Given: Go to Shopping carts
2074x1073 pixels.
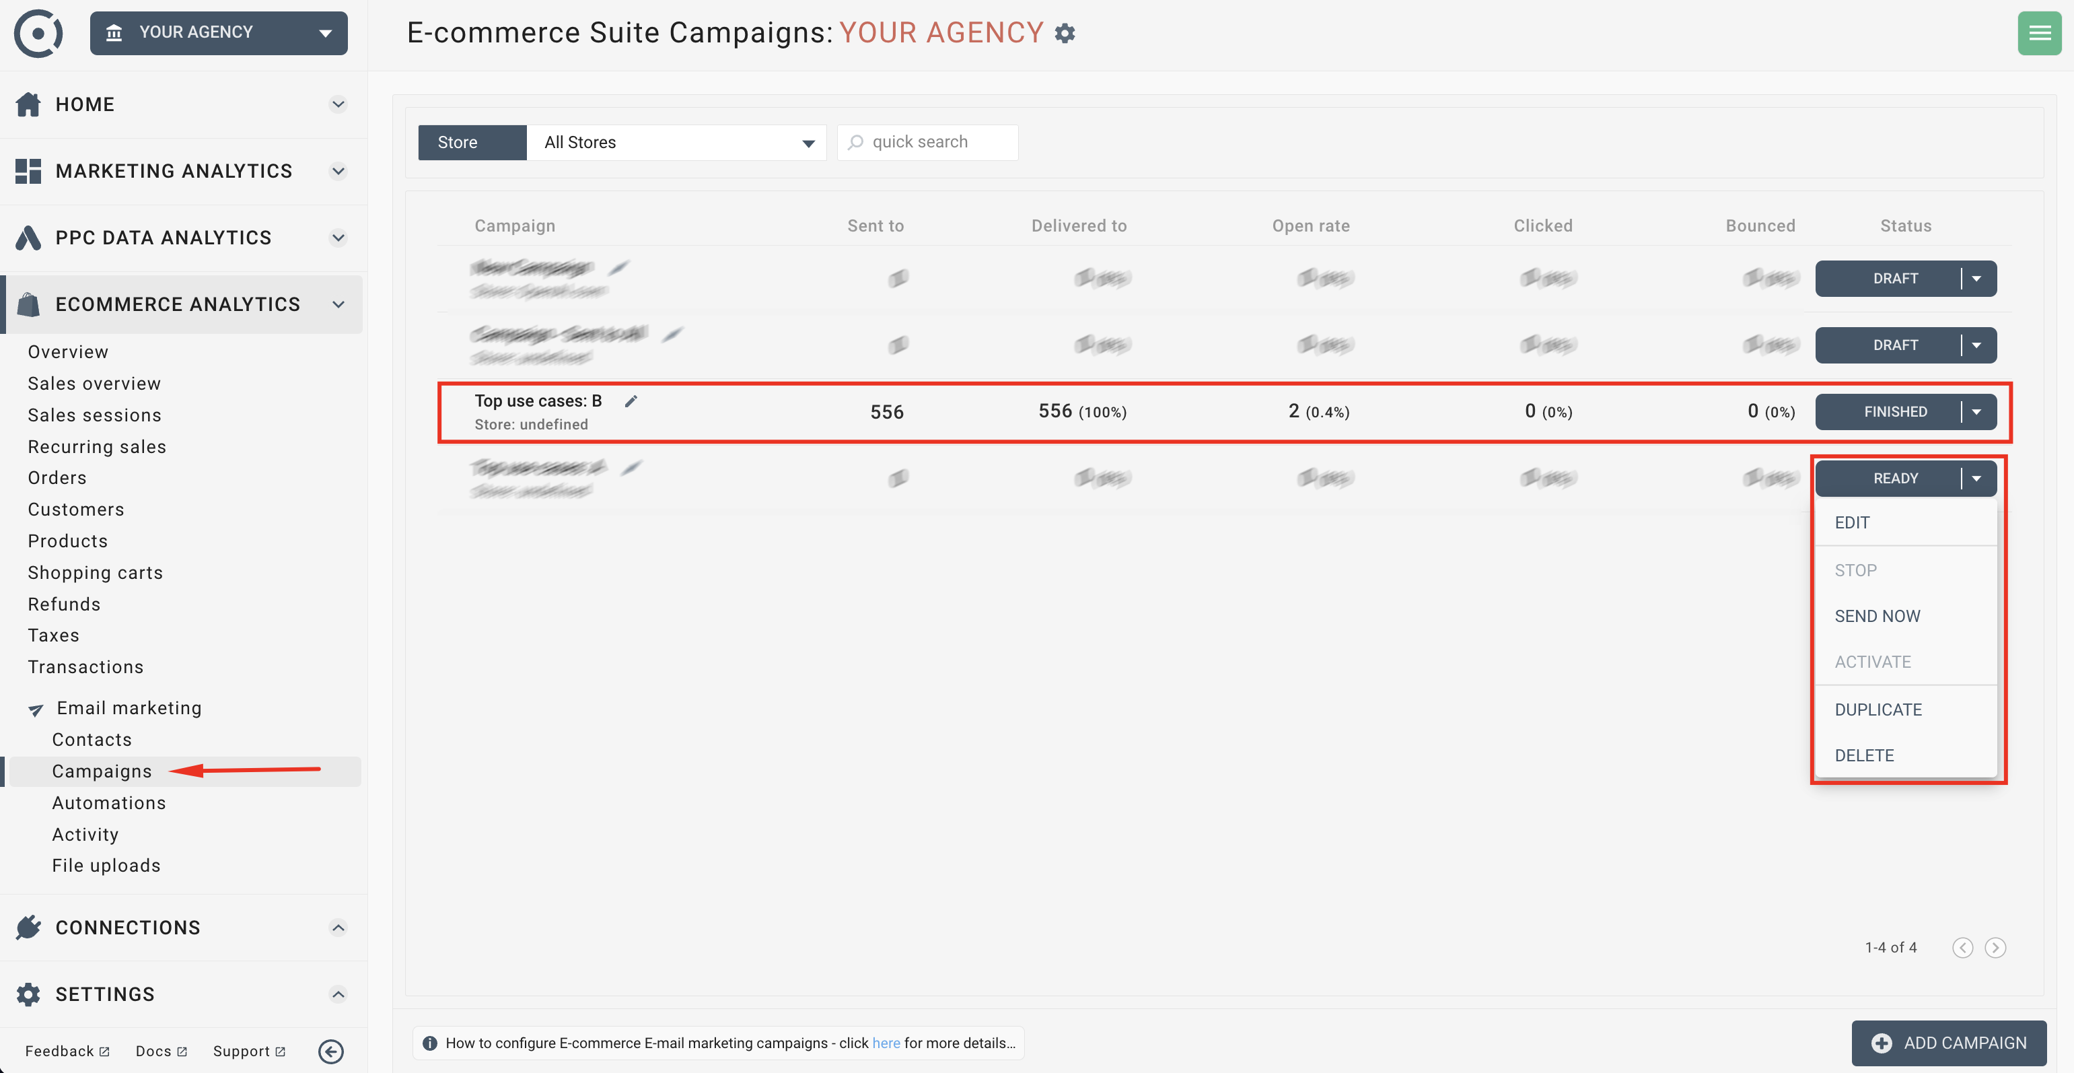Looking at the screenshot, I should [95, 573].
